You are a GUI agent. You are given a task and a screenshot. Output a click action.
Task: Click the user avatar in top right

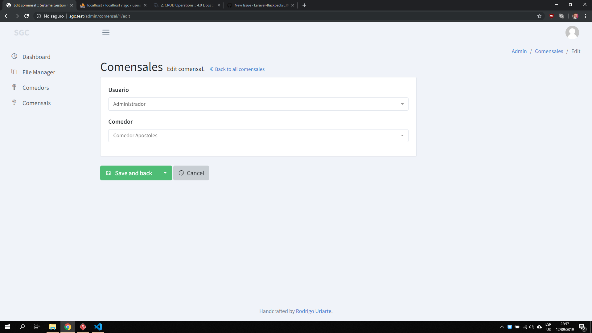pos(572,32)
